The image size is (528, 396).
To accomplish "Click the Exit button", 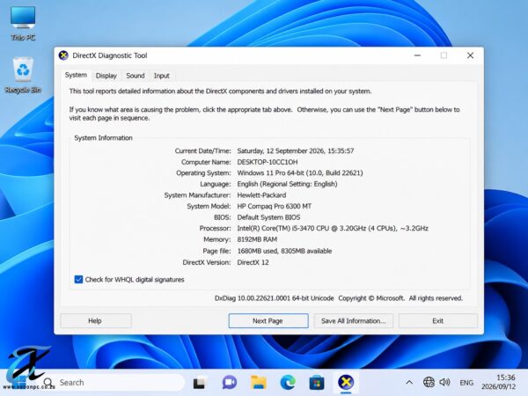I will (x=438, y=321).
